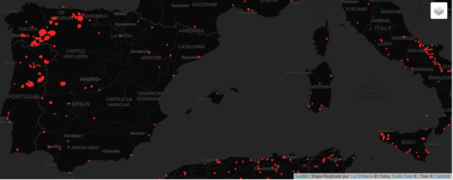The image size is (453, 180).
Task: Click the LAZIO region label
Action: point(385,44)
